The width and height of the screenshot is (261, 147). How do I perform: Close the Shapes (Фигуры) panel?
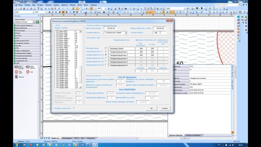pos(39,16)
